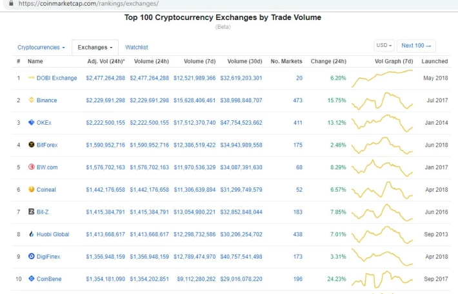Click the DOBI Exchange logo icon

(31, 77)
